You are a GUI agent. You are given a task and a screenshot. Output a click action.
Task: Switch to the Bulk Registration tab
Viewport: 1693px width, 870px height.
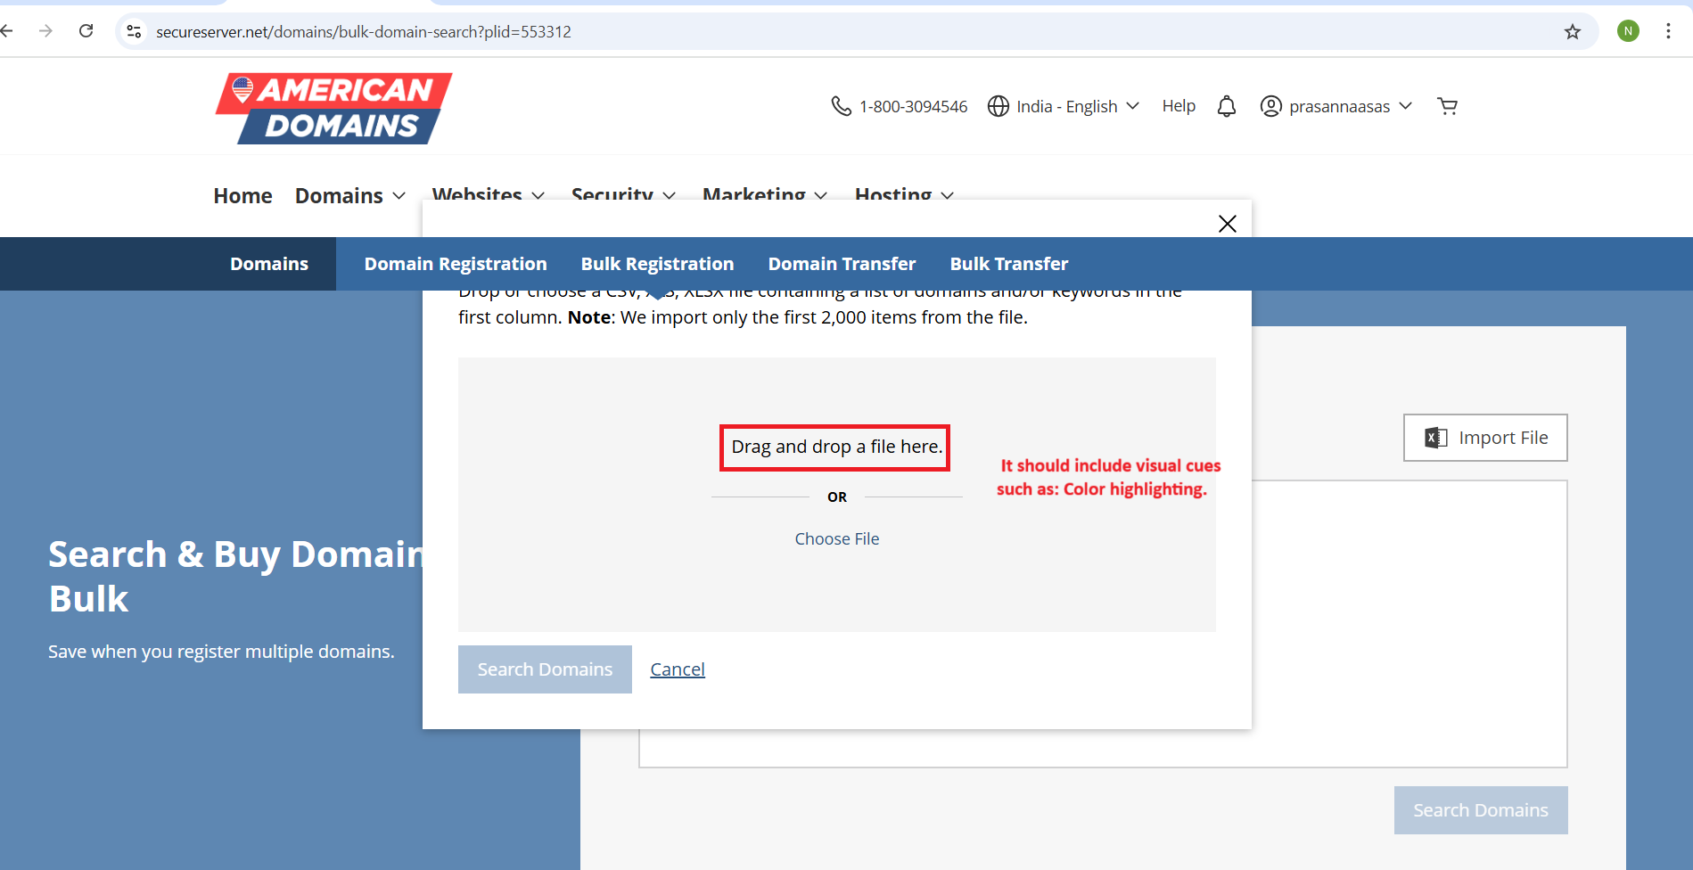pyautogui.click(x=657, y=264)
